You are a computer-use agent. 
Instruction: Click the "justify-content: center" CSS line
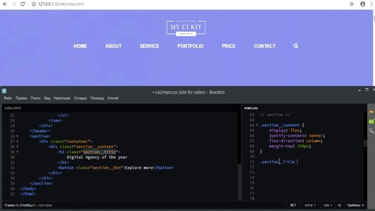(297, 135)
